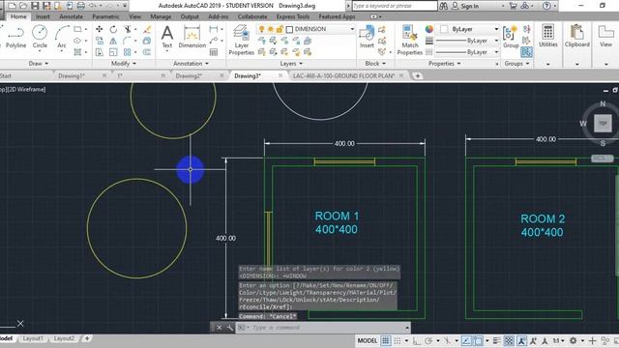Click the multiline Text tool
The image size is (619, 348).
167,37
